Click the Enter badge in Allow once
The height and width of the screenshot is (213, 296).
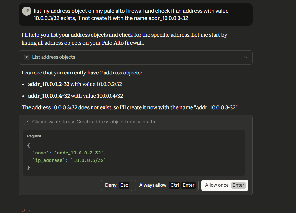tap(238, 185)
